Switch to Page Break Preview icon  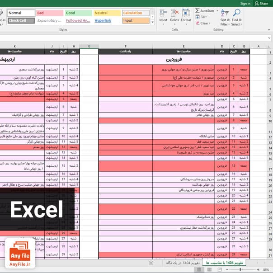220,270
